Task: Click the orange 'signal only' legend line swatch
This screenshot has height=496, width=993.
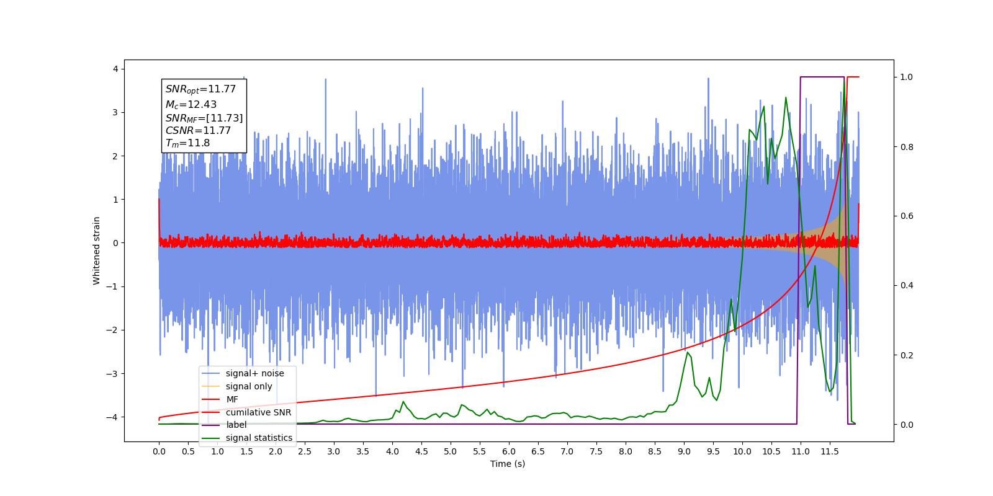Action: (x=211, y=386)
